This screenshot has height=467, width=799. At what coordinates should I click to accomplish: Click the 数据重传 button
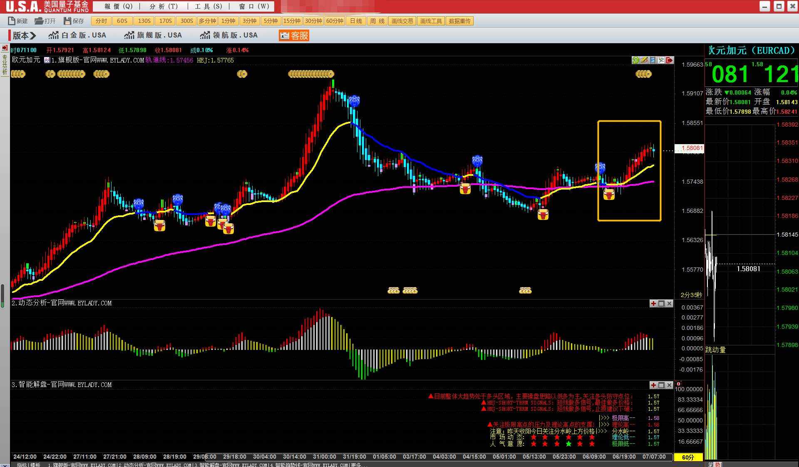click(459, 21)
